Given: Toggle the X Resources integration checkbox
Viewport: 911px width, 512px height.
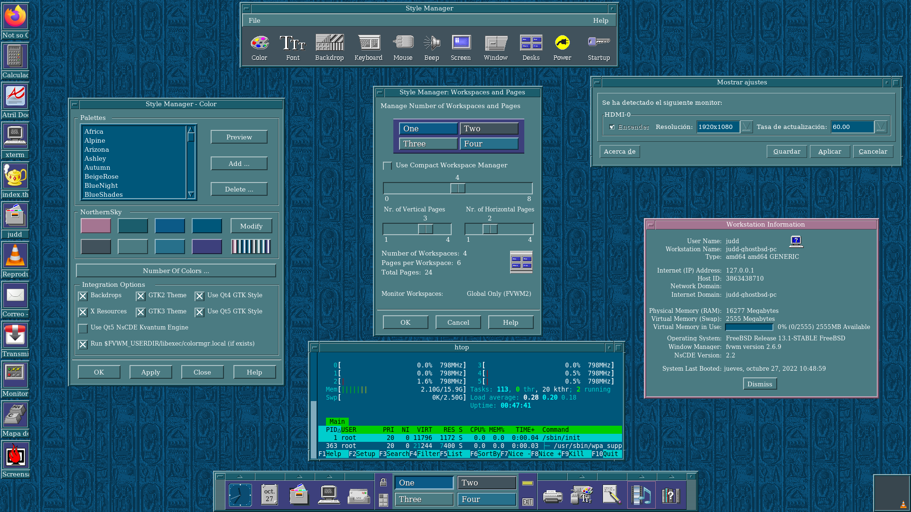Looking at the screenshot, I should pos(83,312).
